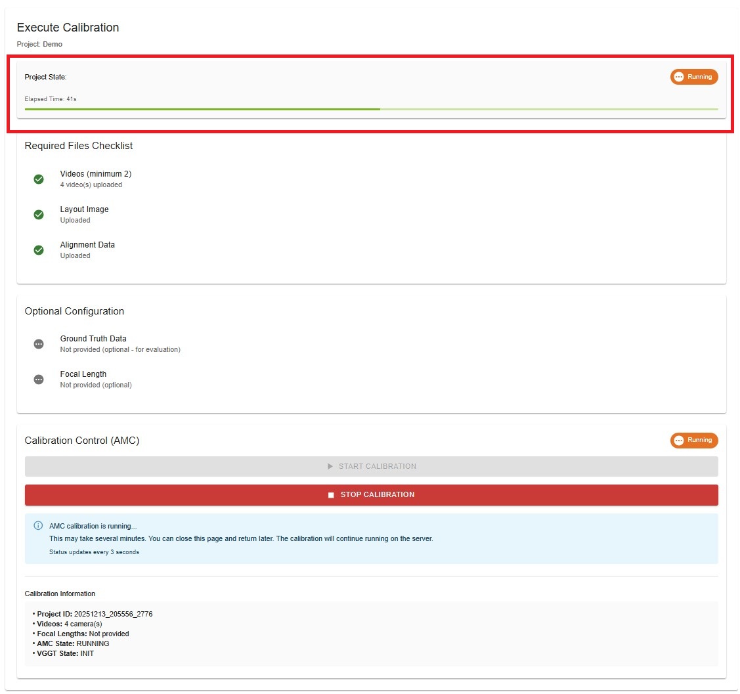Select the Videos (minimum 2) checklist item
Screen dimensions: 740x694
[96, 174]
